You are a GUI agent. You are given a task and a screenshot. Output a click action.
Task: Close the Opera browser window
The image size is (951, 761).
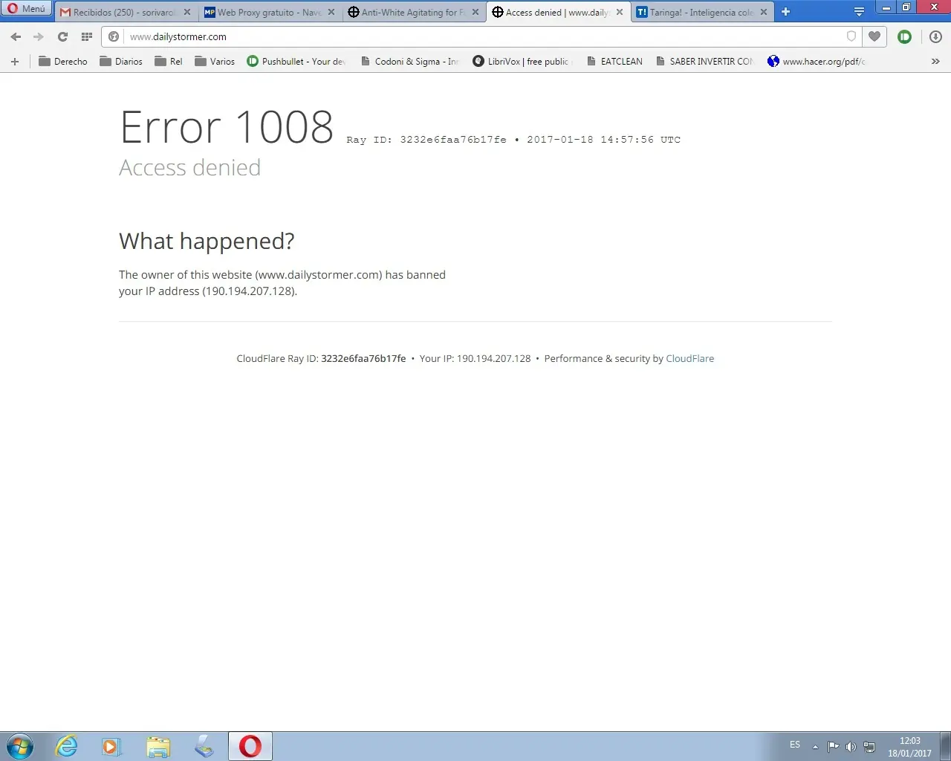point(934,7)
